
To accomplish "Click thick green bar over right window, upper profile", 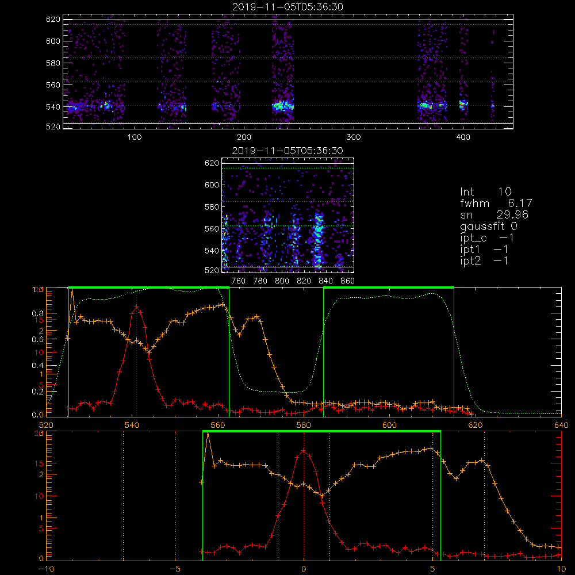I will pyautogui.click(x=389, y=287).
